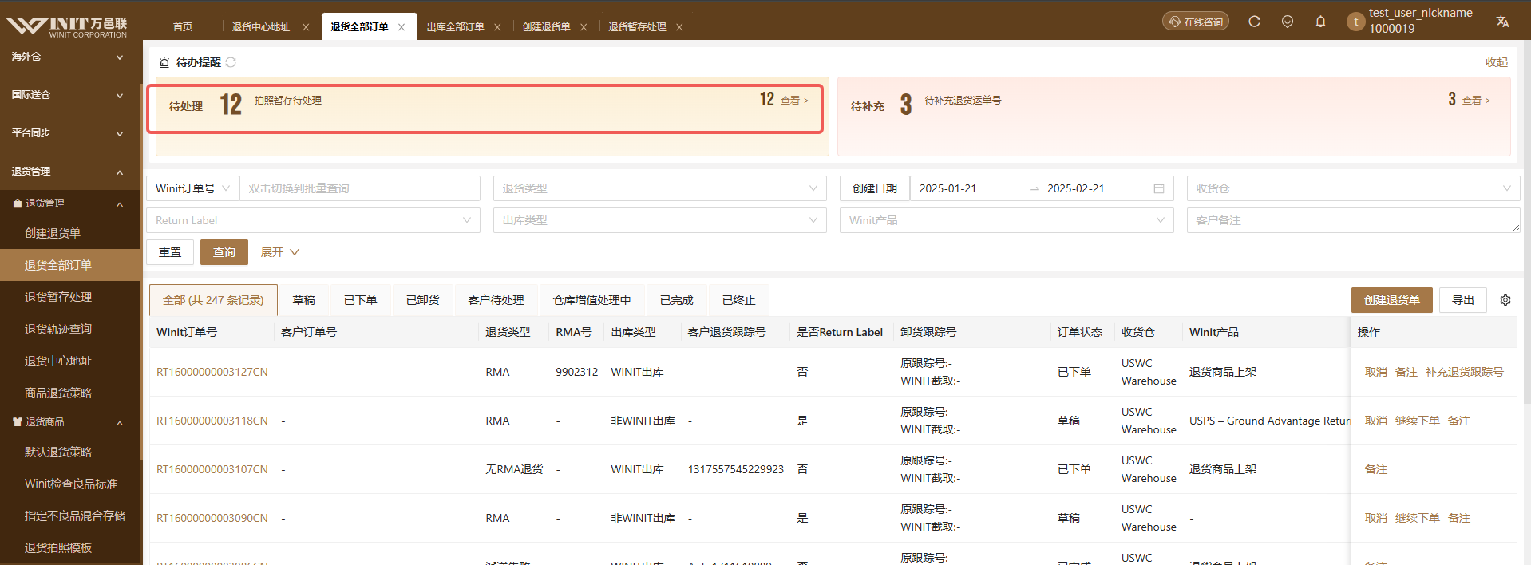Open the 收货仓 dropdown
Viewport: 1531px width, 565px height.
pyautogui.click(x=1353, y=188)
